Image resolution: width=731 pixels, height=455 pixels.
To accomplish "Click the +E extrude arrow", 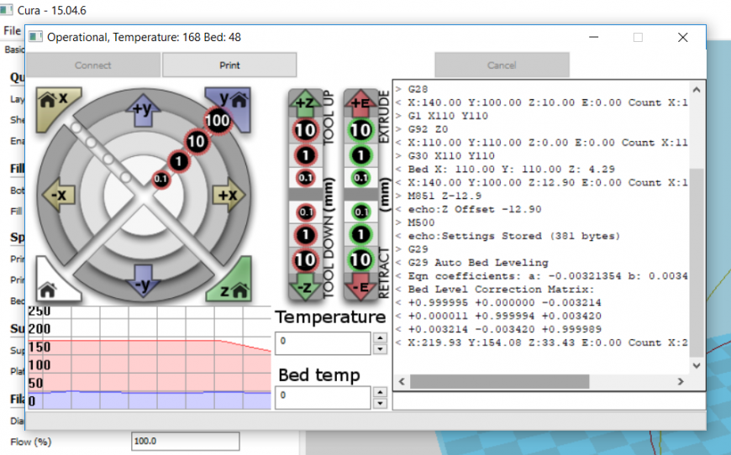I will click(360, 103).
